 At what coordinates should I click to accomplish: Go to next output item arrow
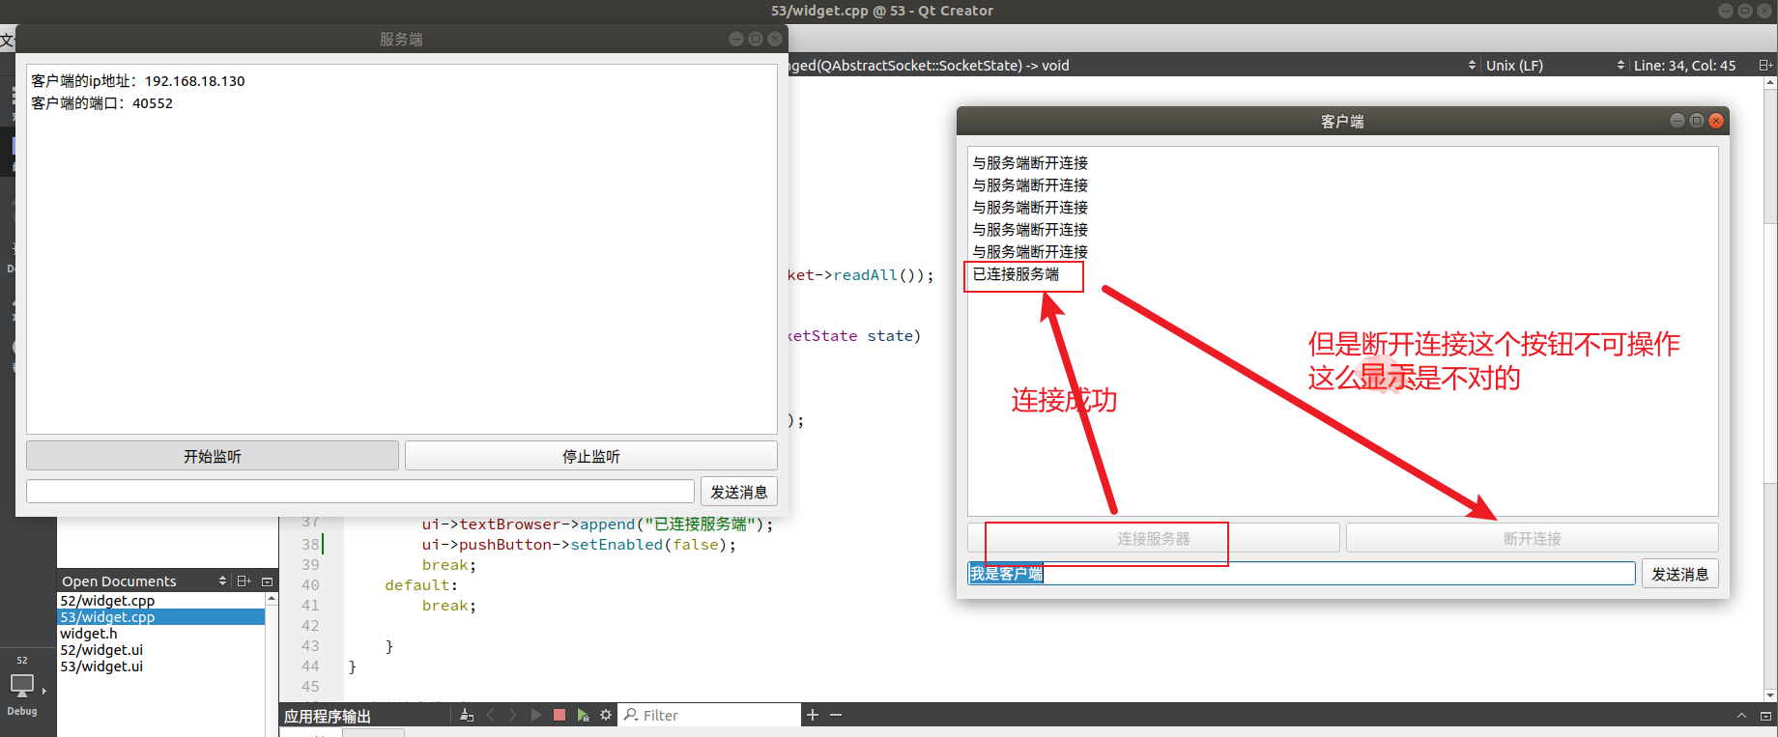tap(513, 715)
